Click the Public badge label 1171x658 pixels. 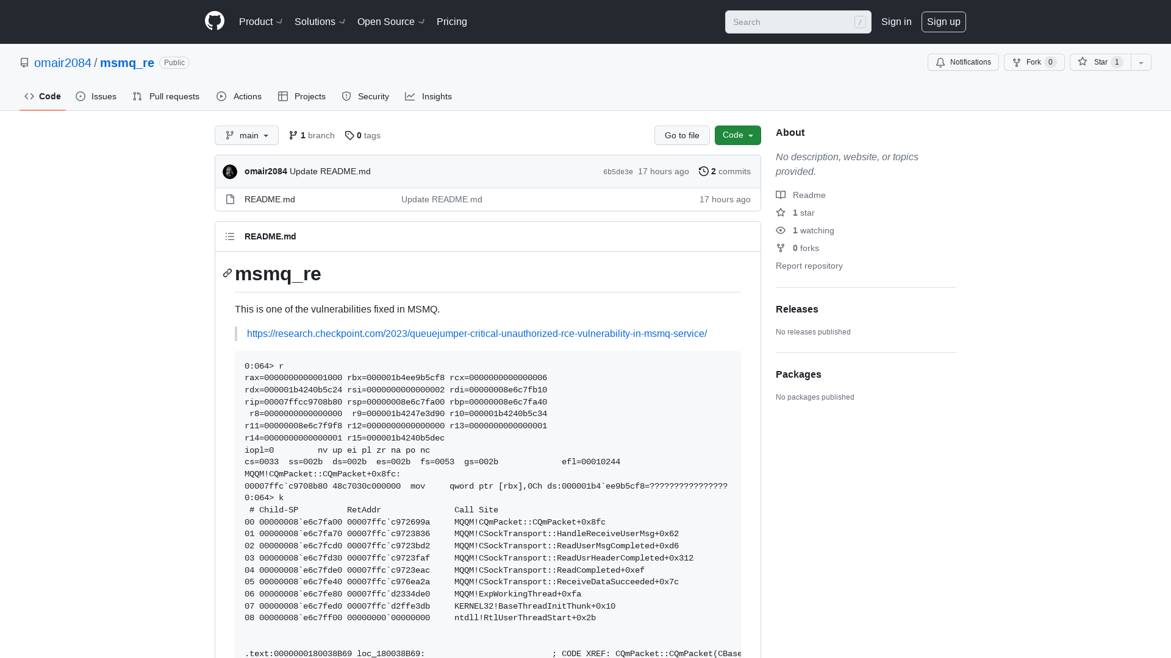point(174,63)
